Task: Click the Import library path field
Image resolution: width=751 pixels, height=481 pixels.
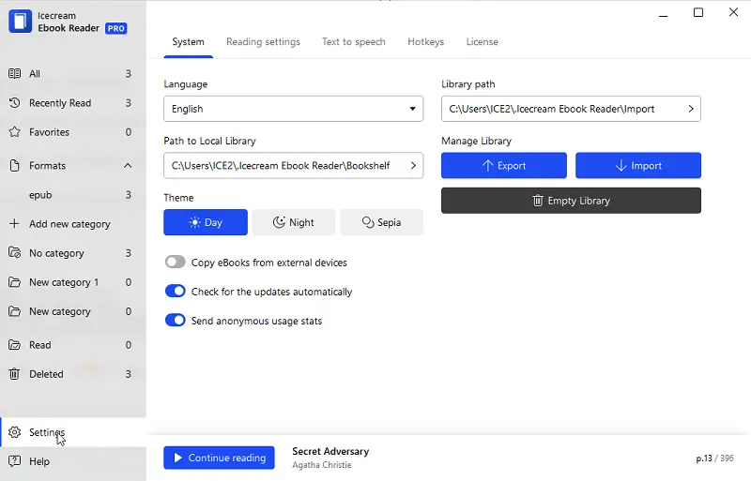Action: point(571,109)
